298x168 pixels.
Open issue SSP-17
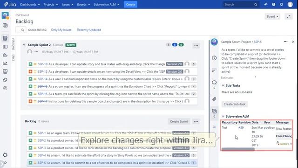[42, 101]
